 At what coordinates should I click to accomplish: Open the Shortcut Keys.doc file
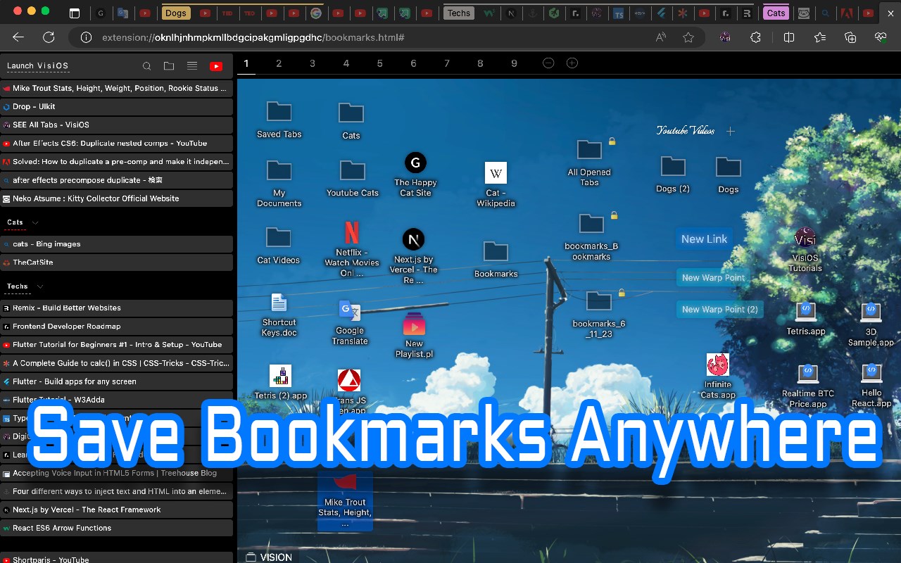[279, 315]
